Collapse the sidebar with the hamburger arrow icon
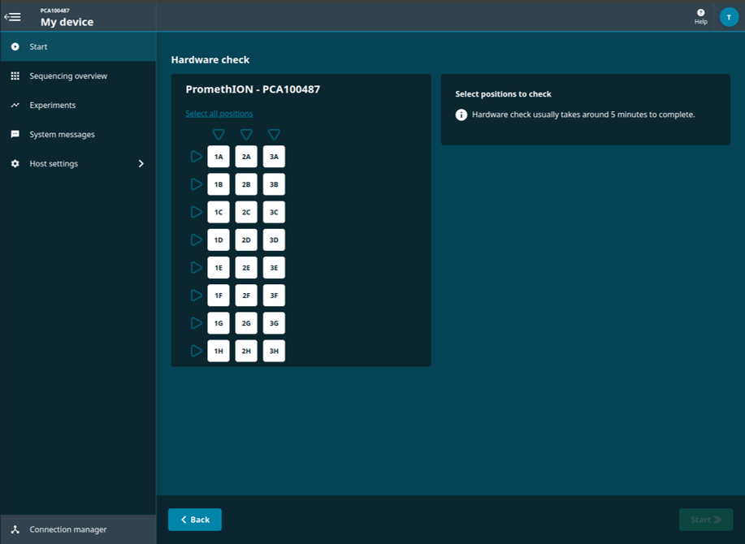 pyautogui.click(x=12, y=17)
